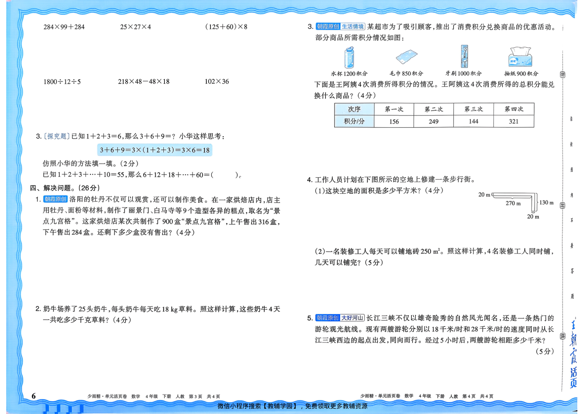Click the water cup product image

349,57
